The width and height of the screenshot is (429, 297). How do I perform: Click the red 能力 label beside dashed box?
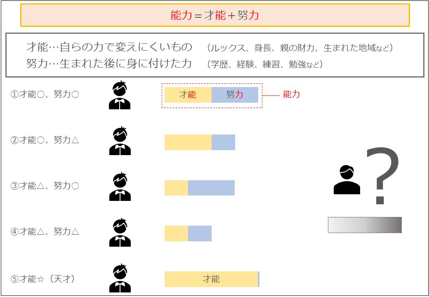tap(291, 94)
